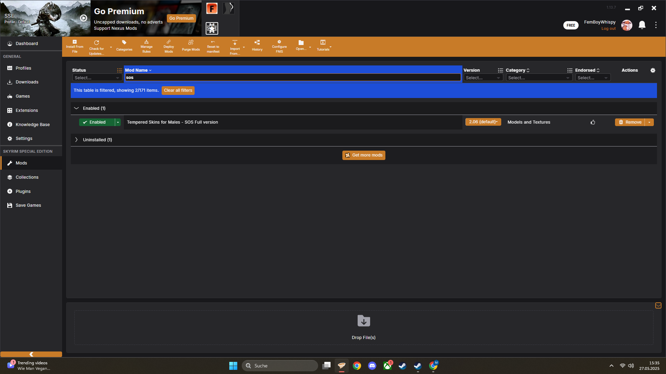Click Reset to manifest toolbar icon

pos(213,46)
